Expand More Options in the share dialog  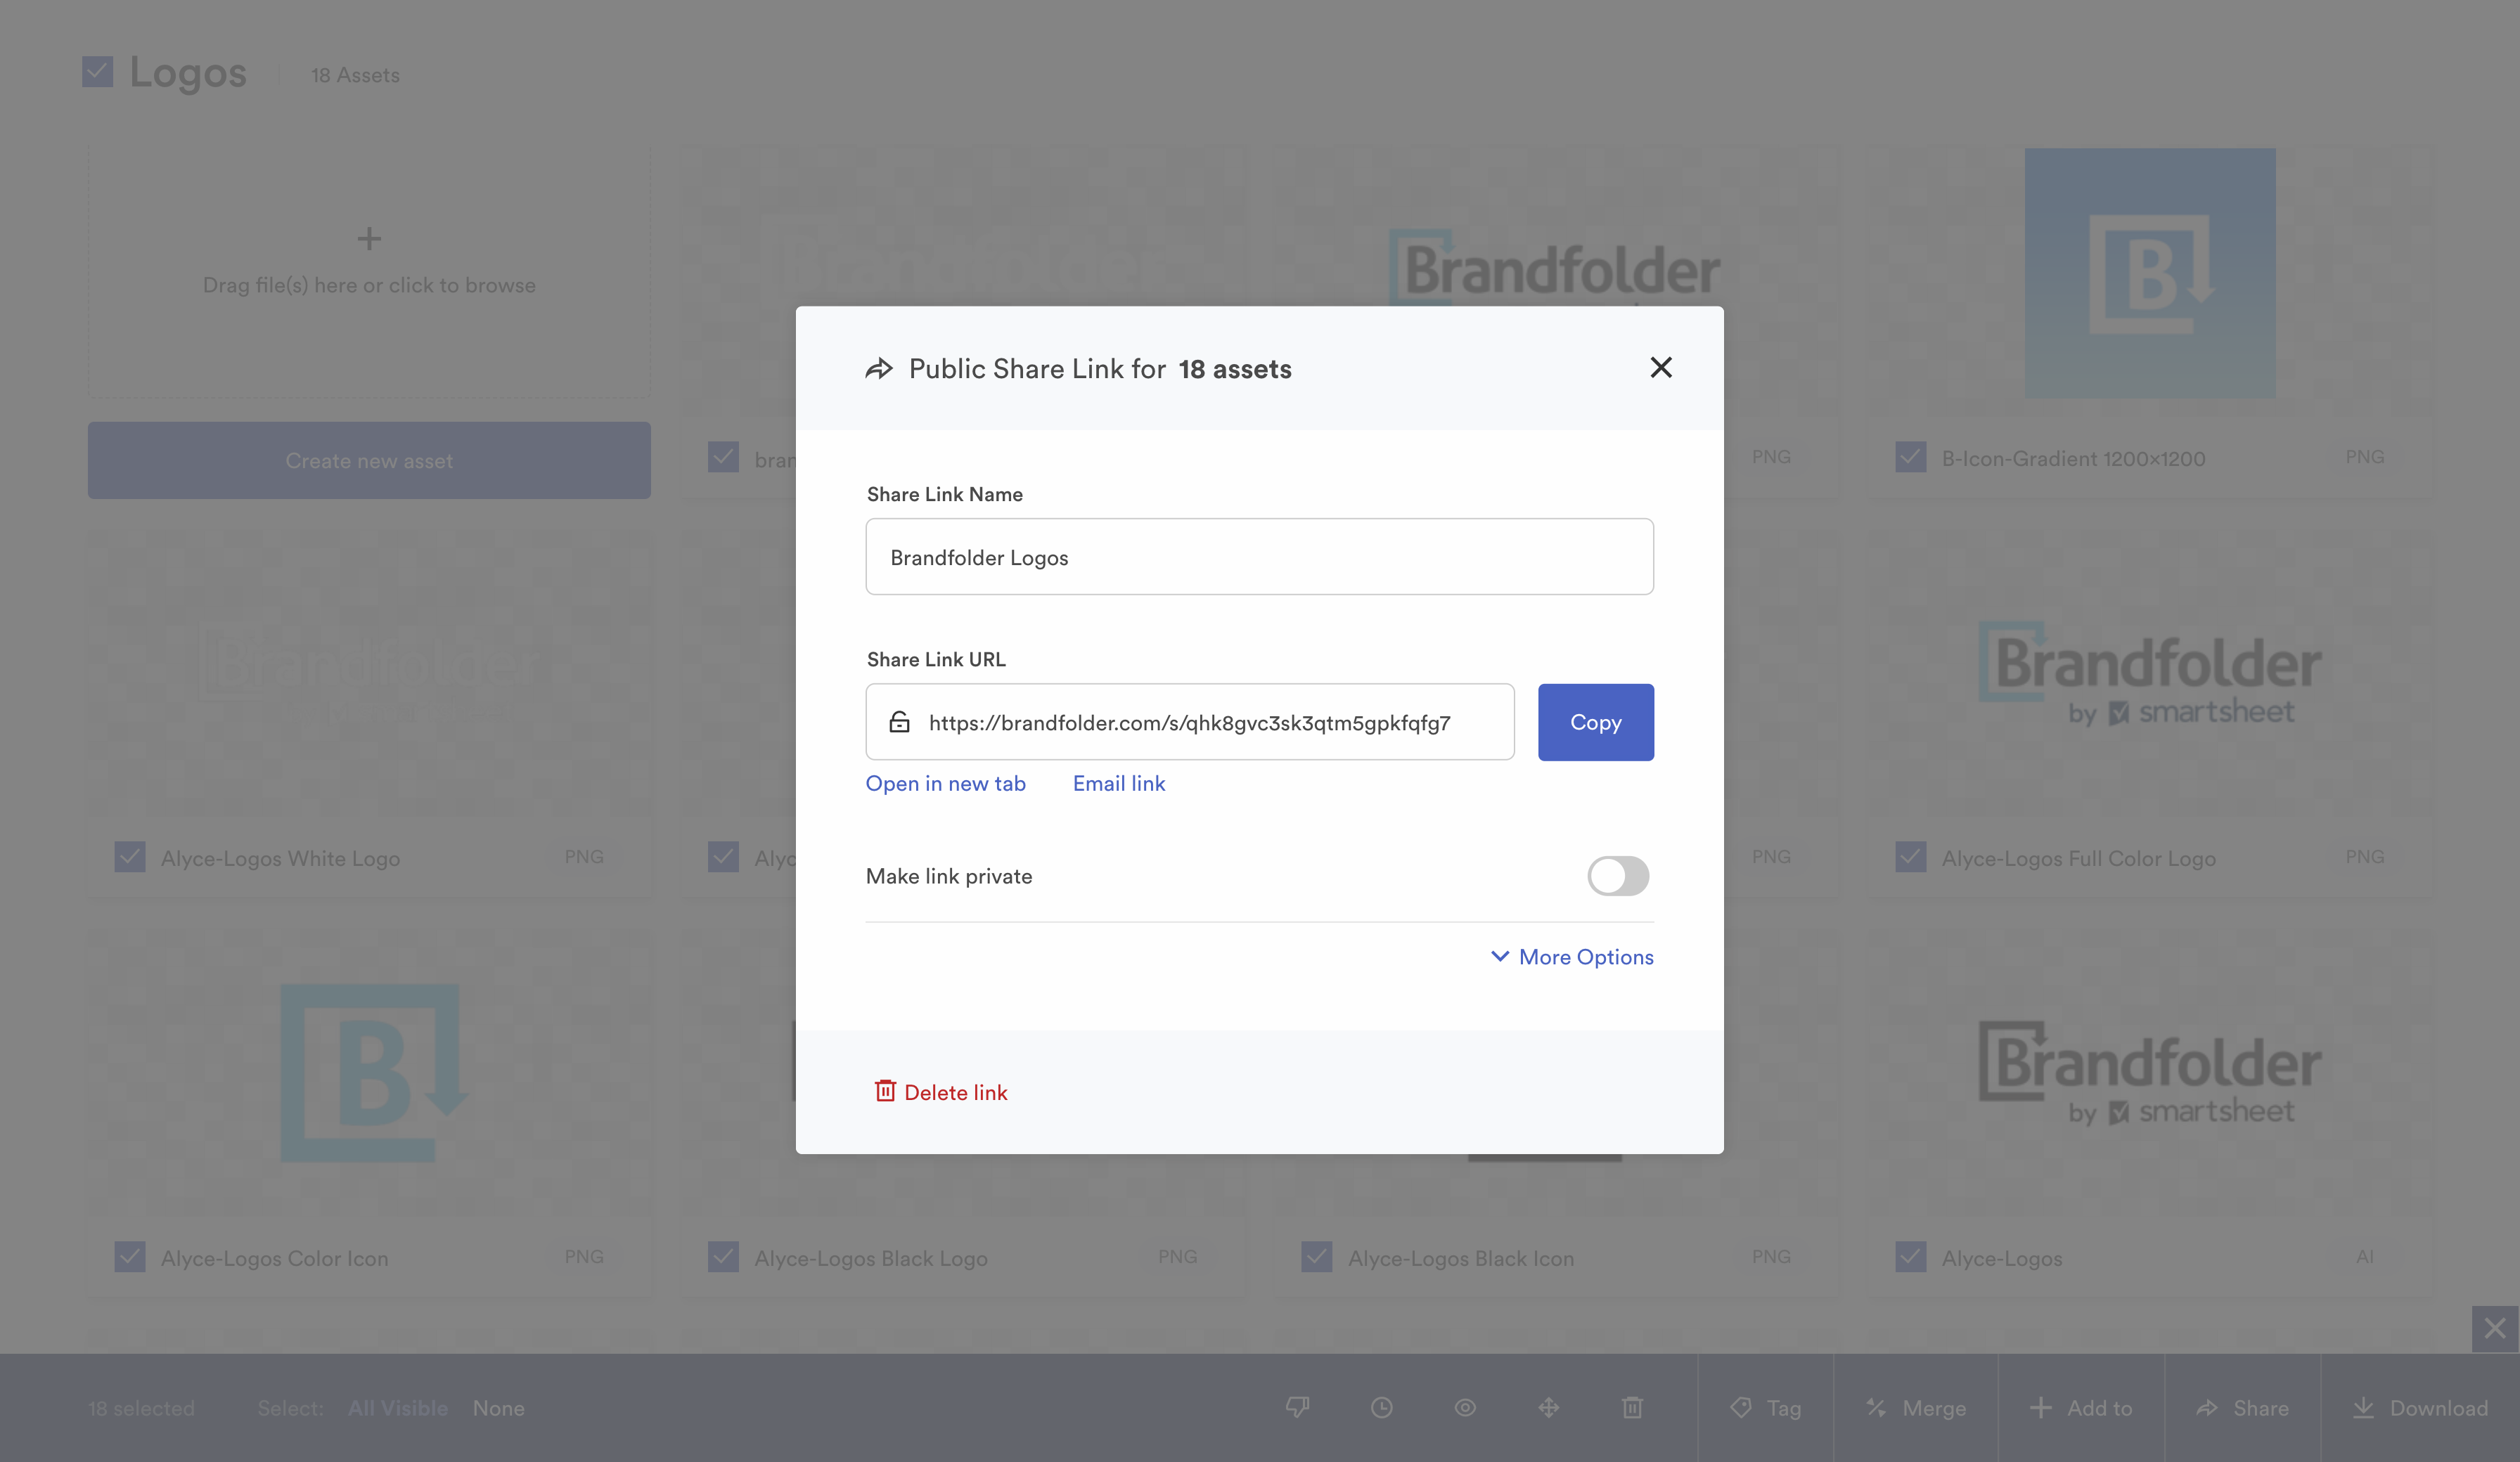[1572, 957]
